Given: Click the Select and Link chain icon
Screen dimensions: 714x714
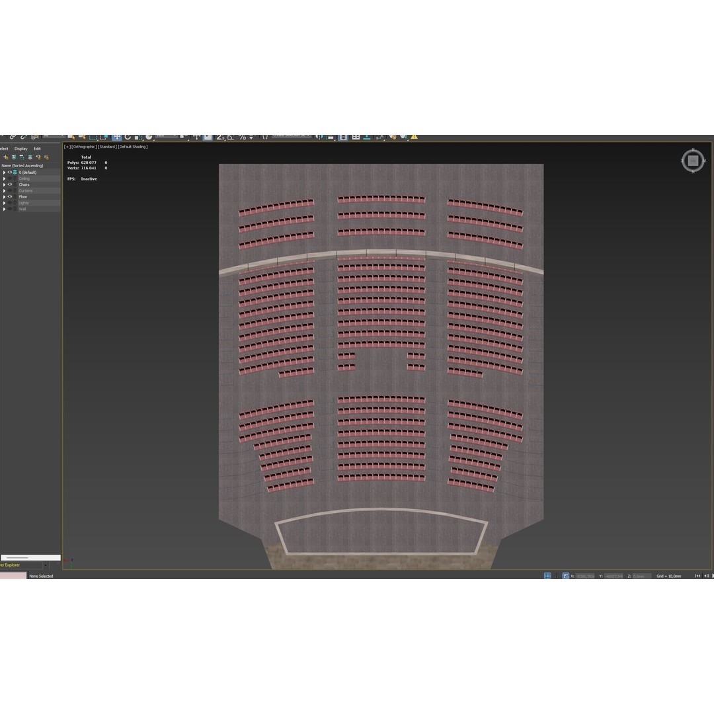Looking at the screenshot, I should point(13,137).
